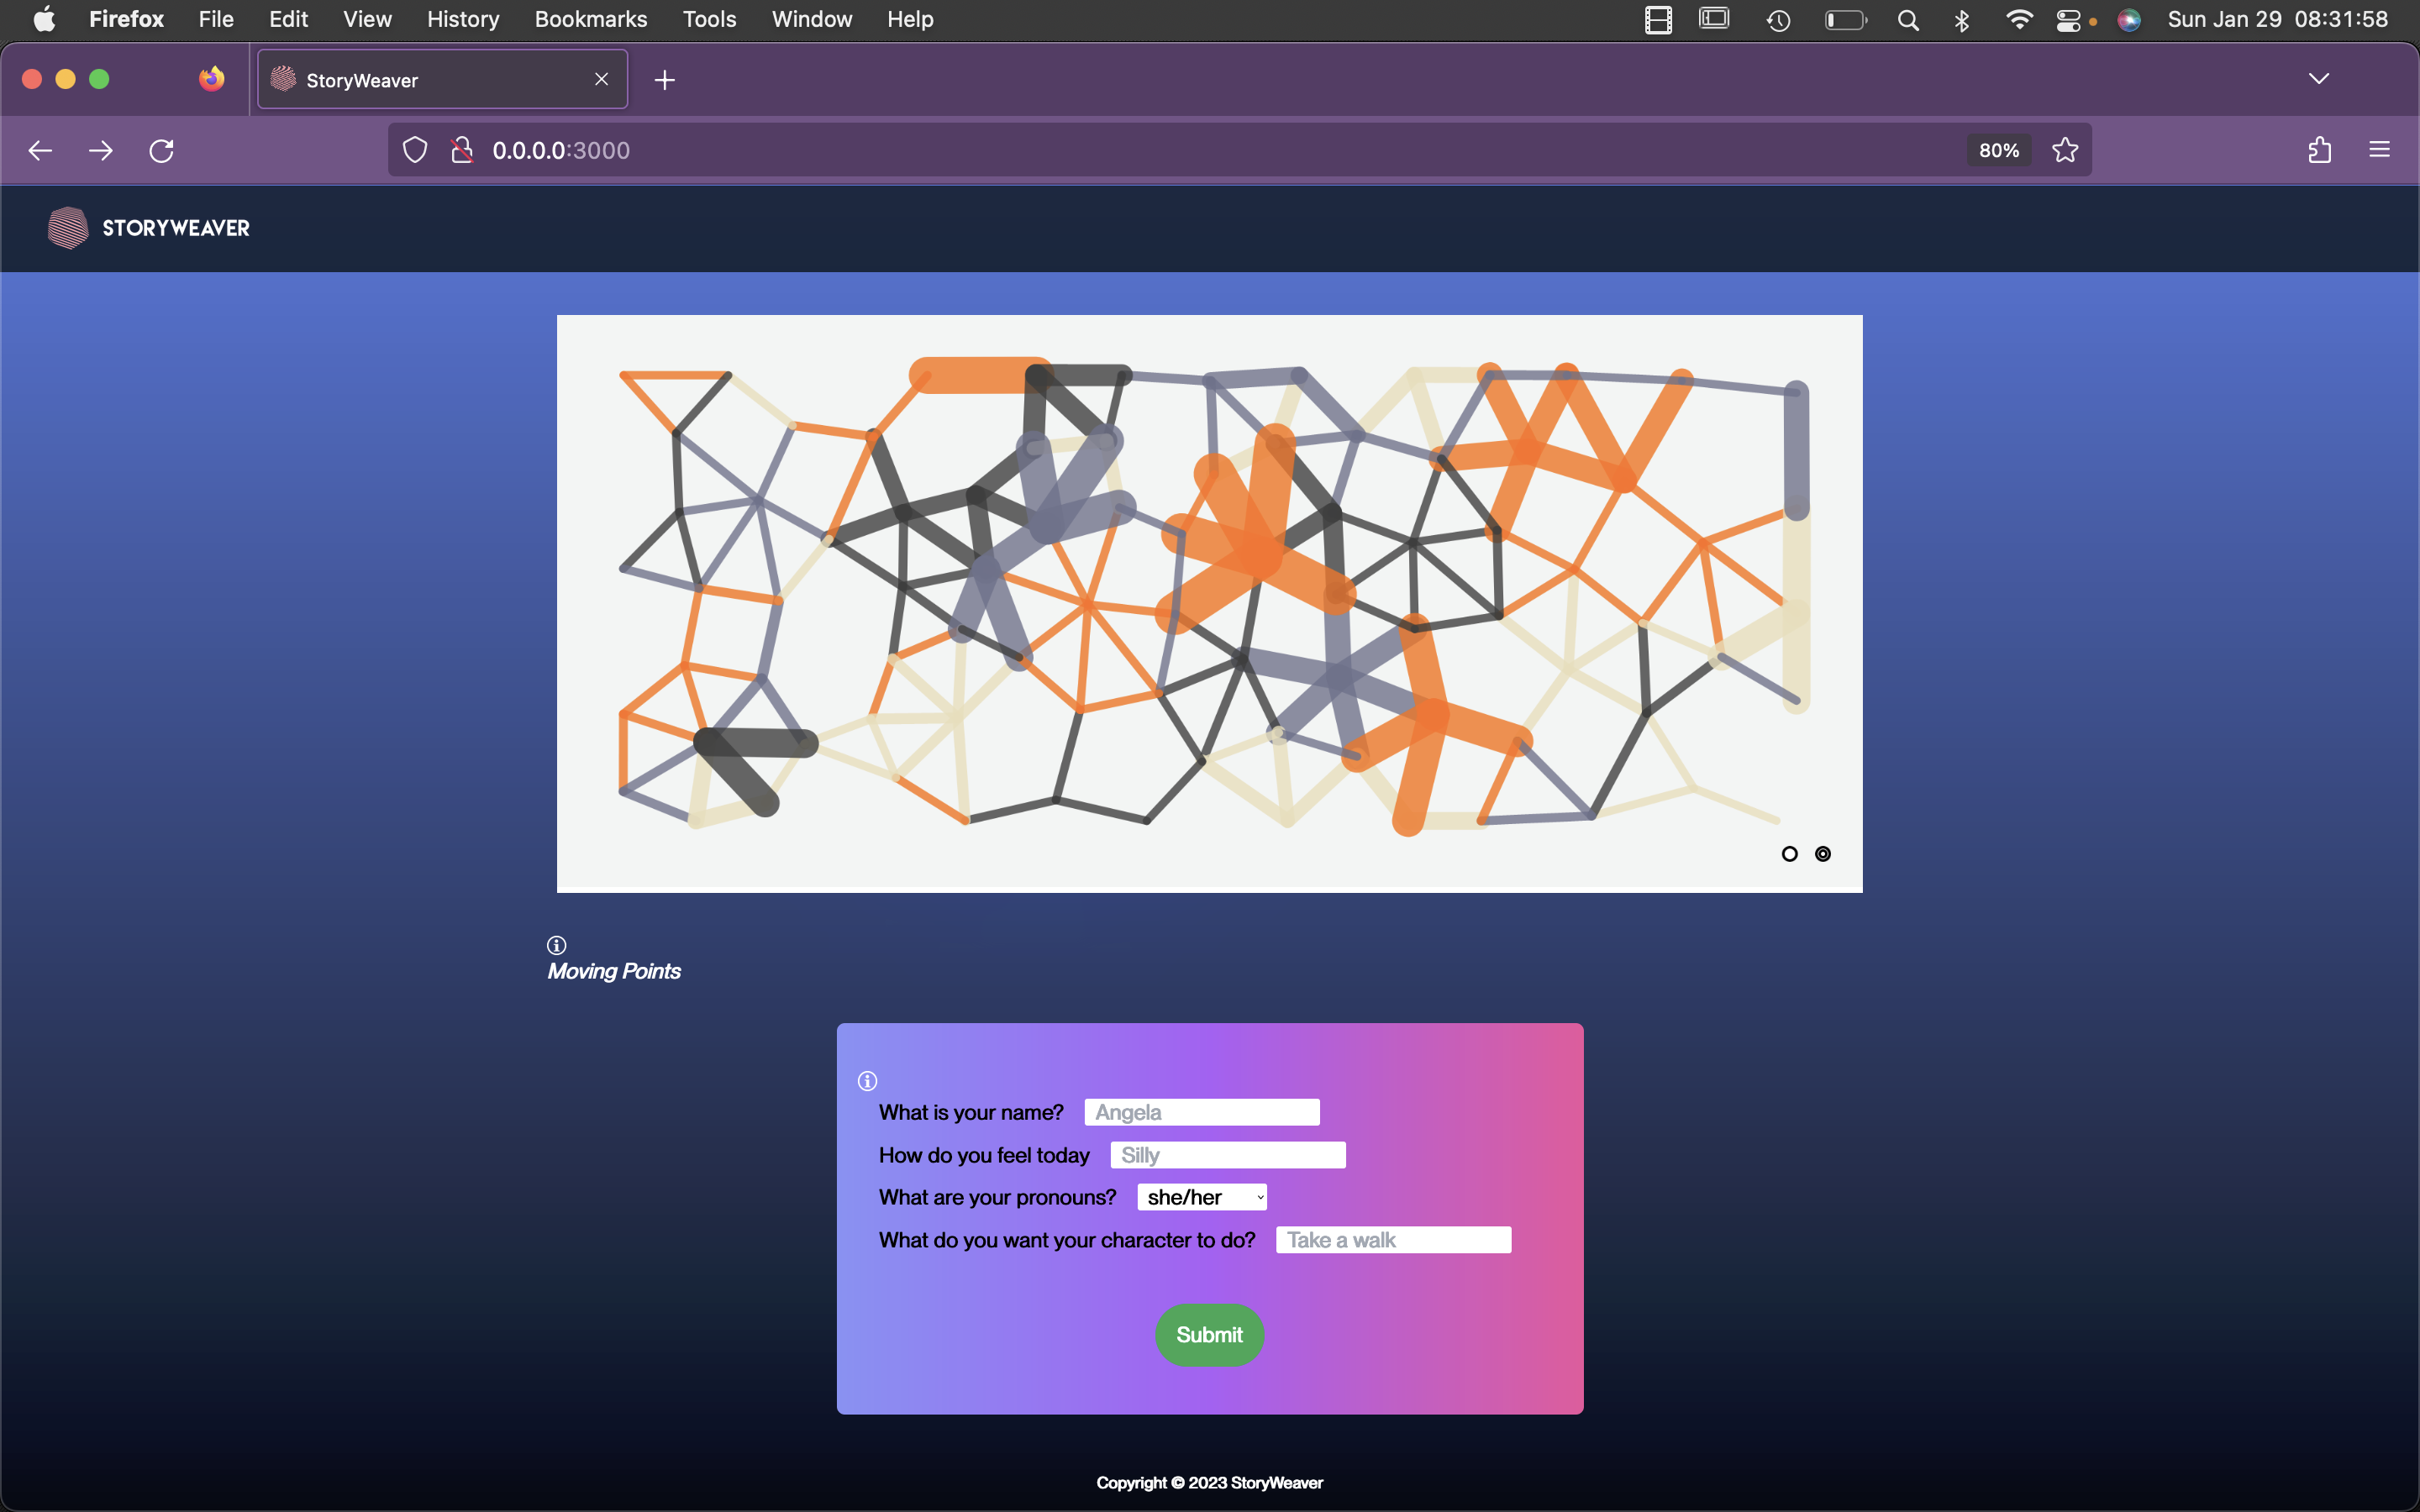Bookmark this page with the star icon

click(x=2065, y=151)
